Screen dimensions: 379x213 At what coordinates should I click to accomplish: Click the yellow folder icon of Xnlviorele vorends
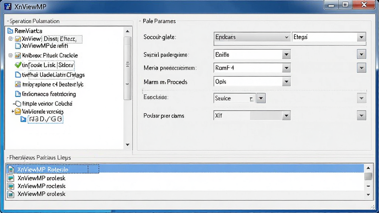pyautogui.click(x=18, y=111)
